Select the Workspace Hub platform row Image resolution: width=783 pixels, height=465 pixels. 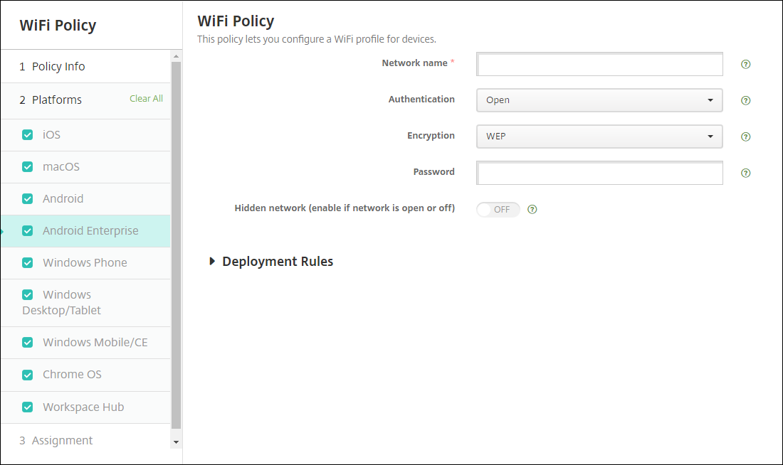[x=85, y=407]
